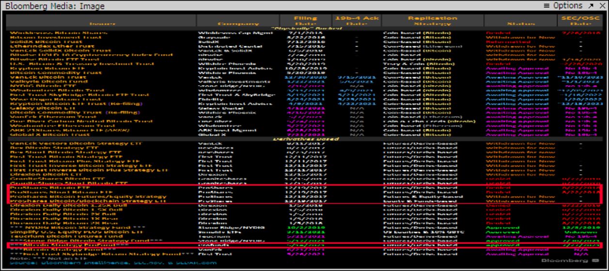Click the 19b-4 Ack Date column header
Viewport: 609px width, 271px height.
(x=356, y=20)
